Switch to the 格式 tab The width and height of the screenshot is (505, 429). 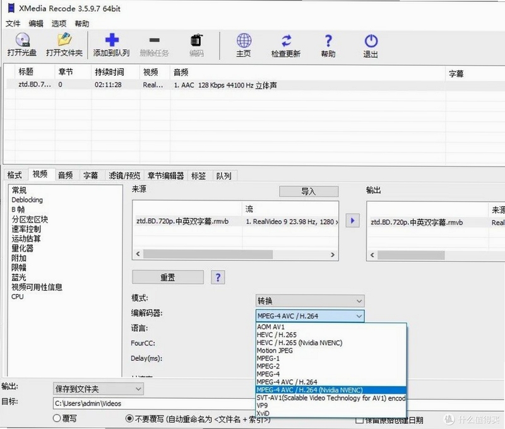(15, 175)
